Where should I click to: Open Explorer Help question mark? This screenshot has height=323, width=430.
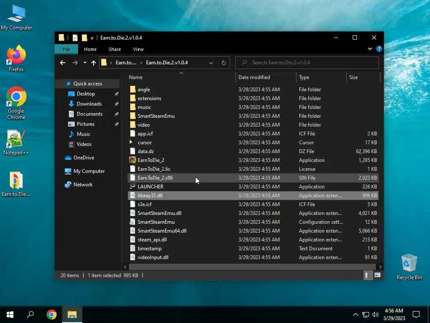(x=379, y=49)
